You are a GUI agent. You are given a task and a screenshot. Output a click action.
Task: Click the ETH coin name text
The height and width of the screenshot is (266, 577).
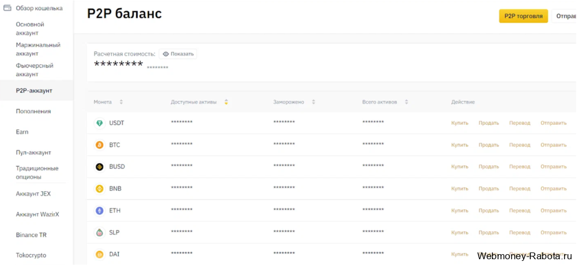[x=115, y=211]
